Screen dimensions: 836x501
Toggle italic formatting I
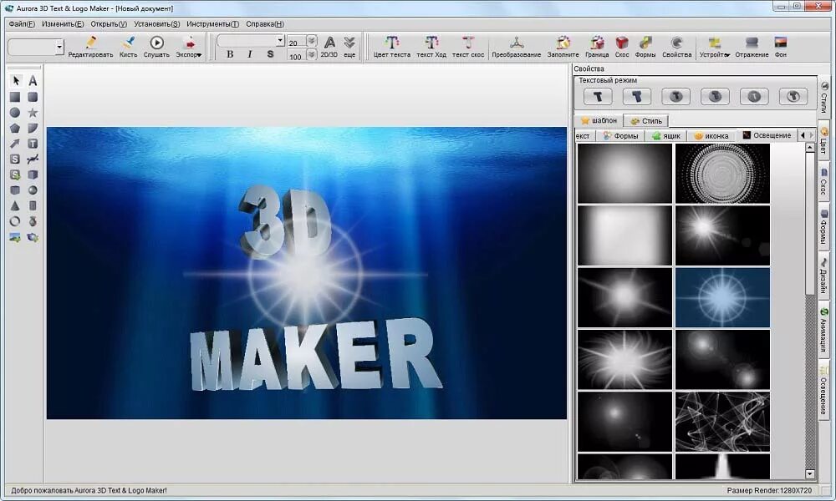(x=249, y=53)
